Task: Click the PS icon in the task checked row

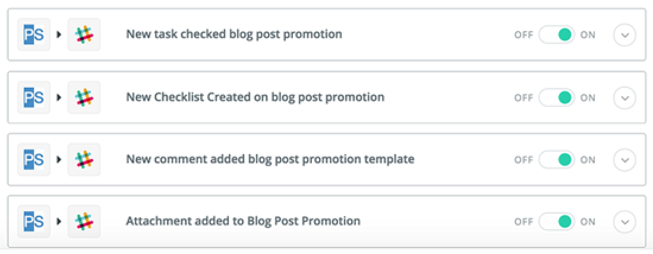Action: tap(34, 34)
